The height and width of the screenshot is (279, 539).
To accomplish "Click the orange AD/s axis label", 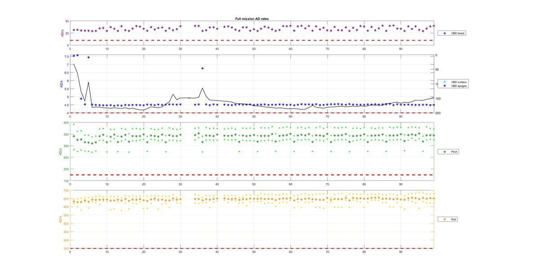I will 60,219.
